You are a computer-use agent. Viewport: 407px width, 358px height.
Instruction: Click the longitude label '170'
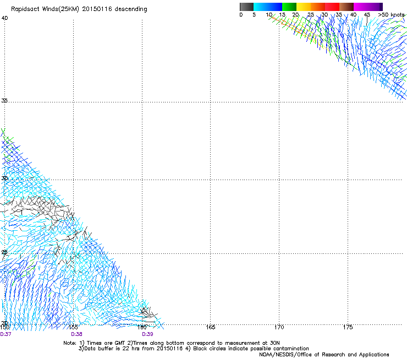(x=279, y=327)
